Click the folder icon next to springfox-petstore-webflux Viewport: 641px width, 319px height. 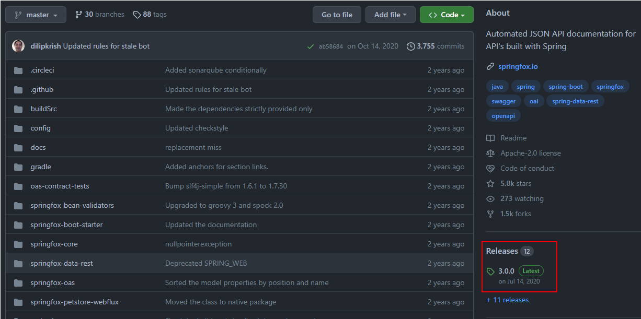19,302
